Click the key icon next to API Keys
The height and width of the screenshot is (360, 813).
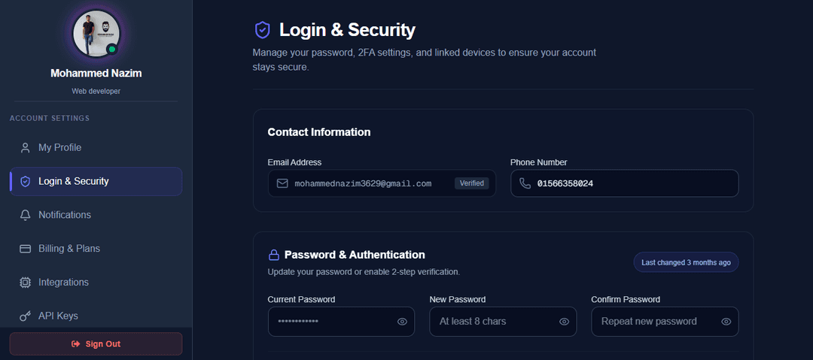click(25, 316)
